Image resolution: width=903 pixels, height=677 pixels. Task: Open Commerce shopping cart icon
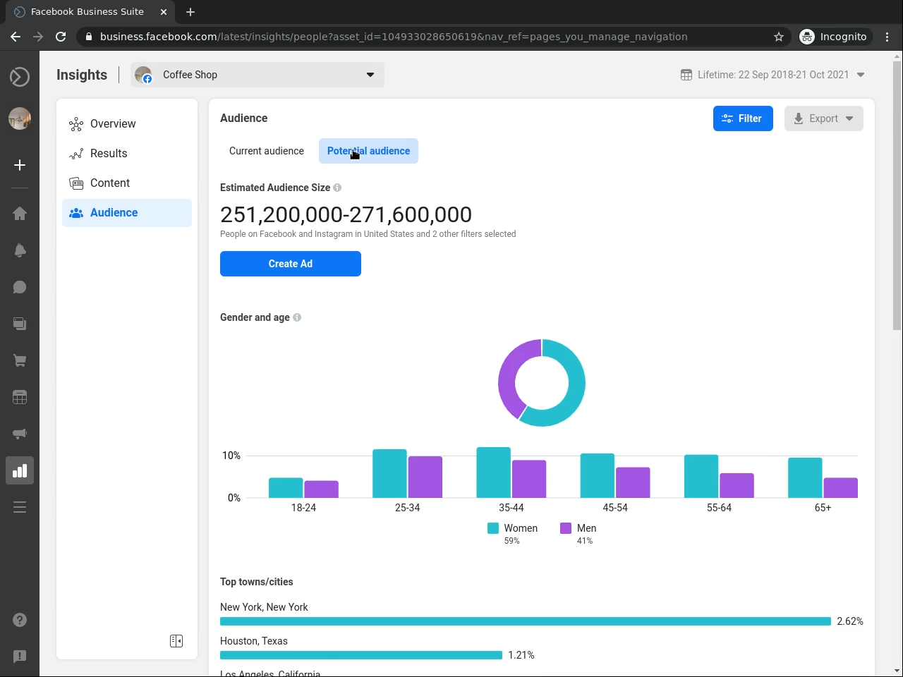click(x=20, y=360)
